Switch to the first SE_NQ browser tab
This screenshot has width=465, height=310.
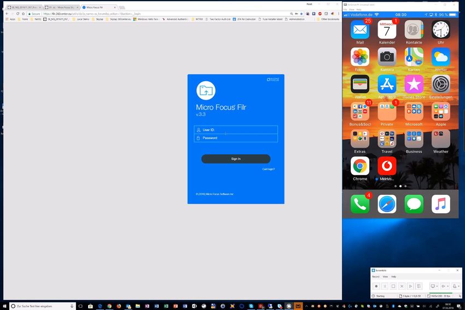[x=24, y=7]
